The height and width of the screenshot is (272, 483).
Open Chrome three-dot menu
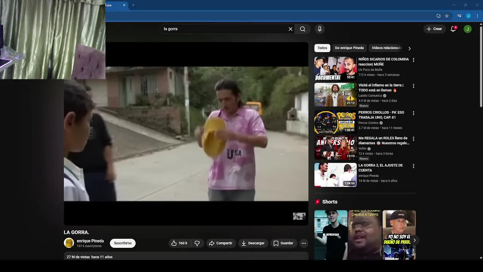point(477,16)
